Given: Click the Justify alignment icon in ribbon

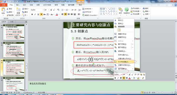Looking at the screenshot, I should [x=72, y=14].
